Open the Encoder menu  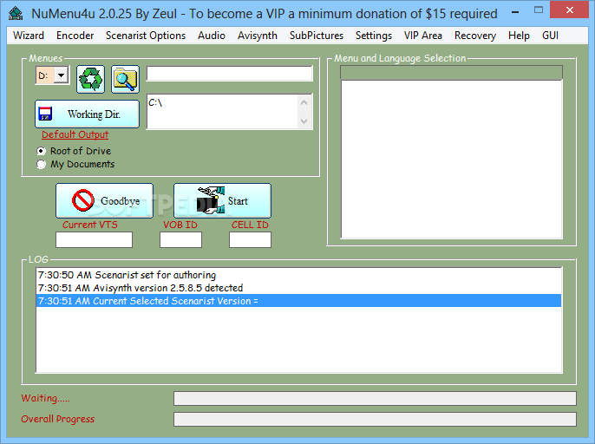(x=75, y=36)
